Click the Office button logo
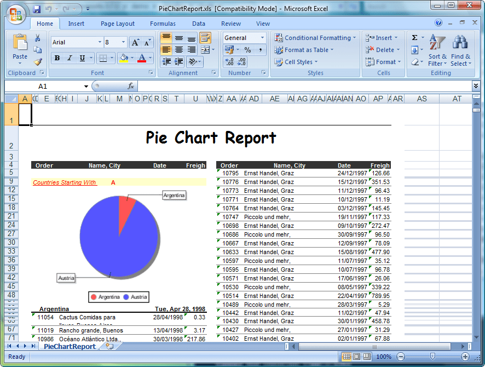The width and height of the screenshot is (485, 367). 15,14
